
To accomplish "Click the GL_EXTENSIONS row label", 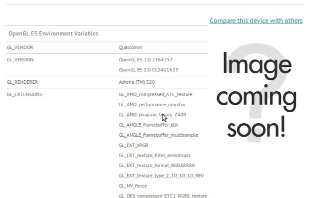I will [x=24, y=94].
